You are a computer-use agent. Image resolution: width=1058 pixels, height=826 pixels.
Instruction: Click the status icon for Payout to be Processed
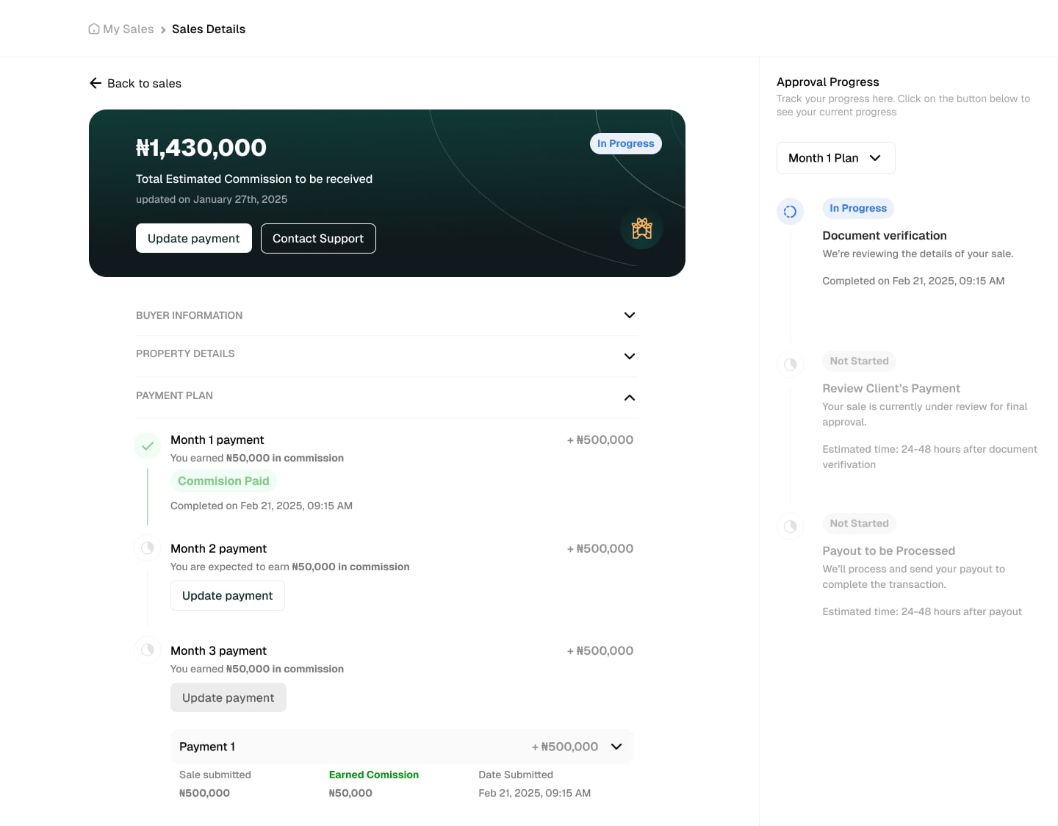pos(790,526)
